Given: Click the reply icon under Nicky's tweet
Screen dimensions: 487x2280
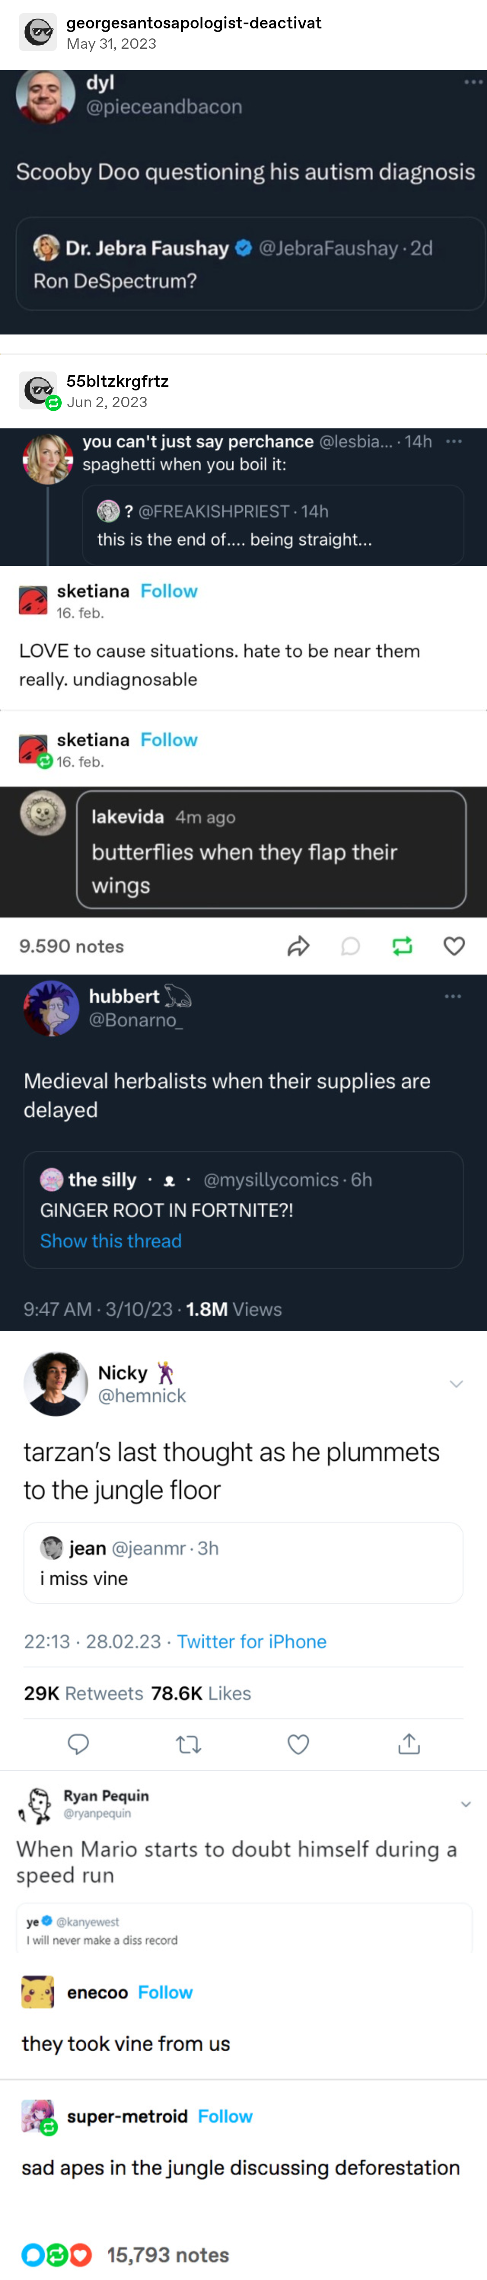Looking at the screenshot, I should click(78, 1744).
